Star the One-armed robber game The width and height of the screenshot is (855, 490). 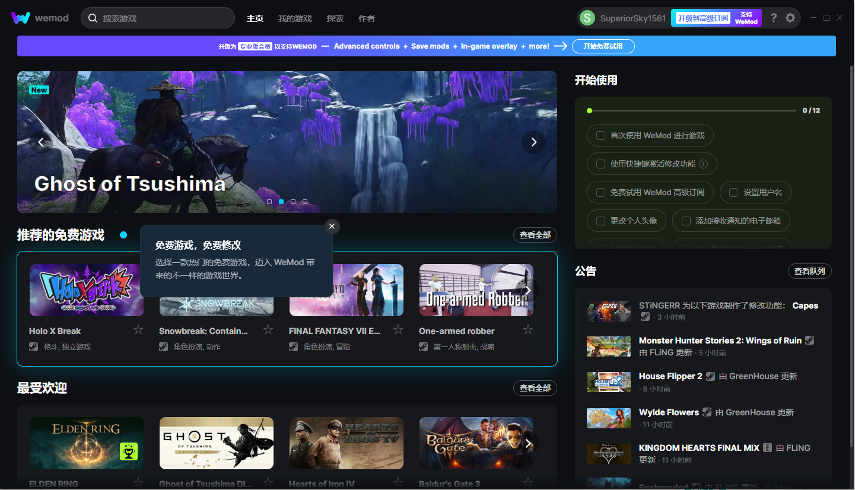[x=528, y=330]
